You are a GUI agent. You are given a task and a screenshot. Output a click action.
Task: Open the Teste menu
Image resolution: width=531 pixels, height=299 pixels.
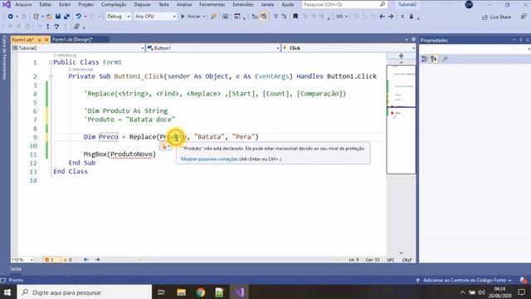(163, 4)
